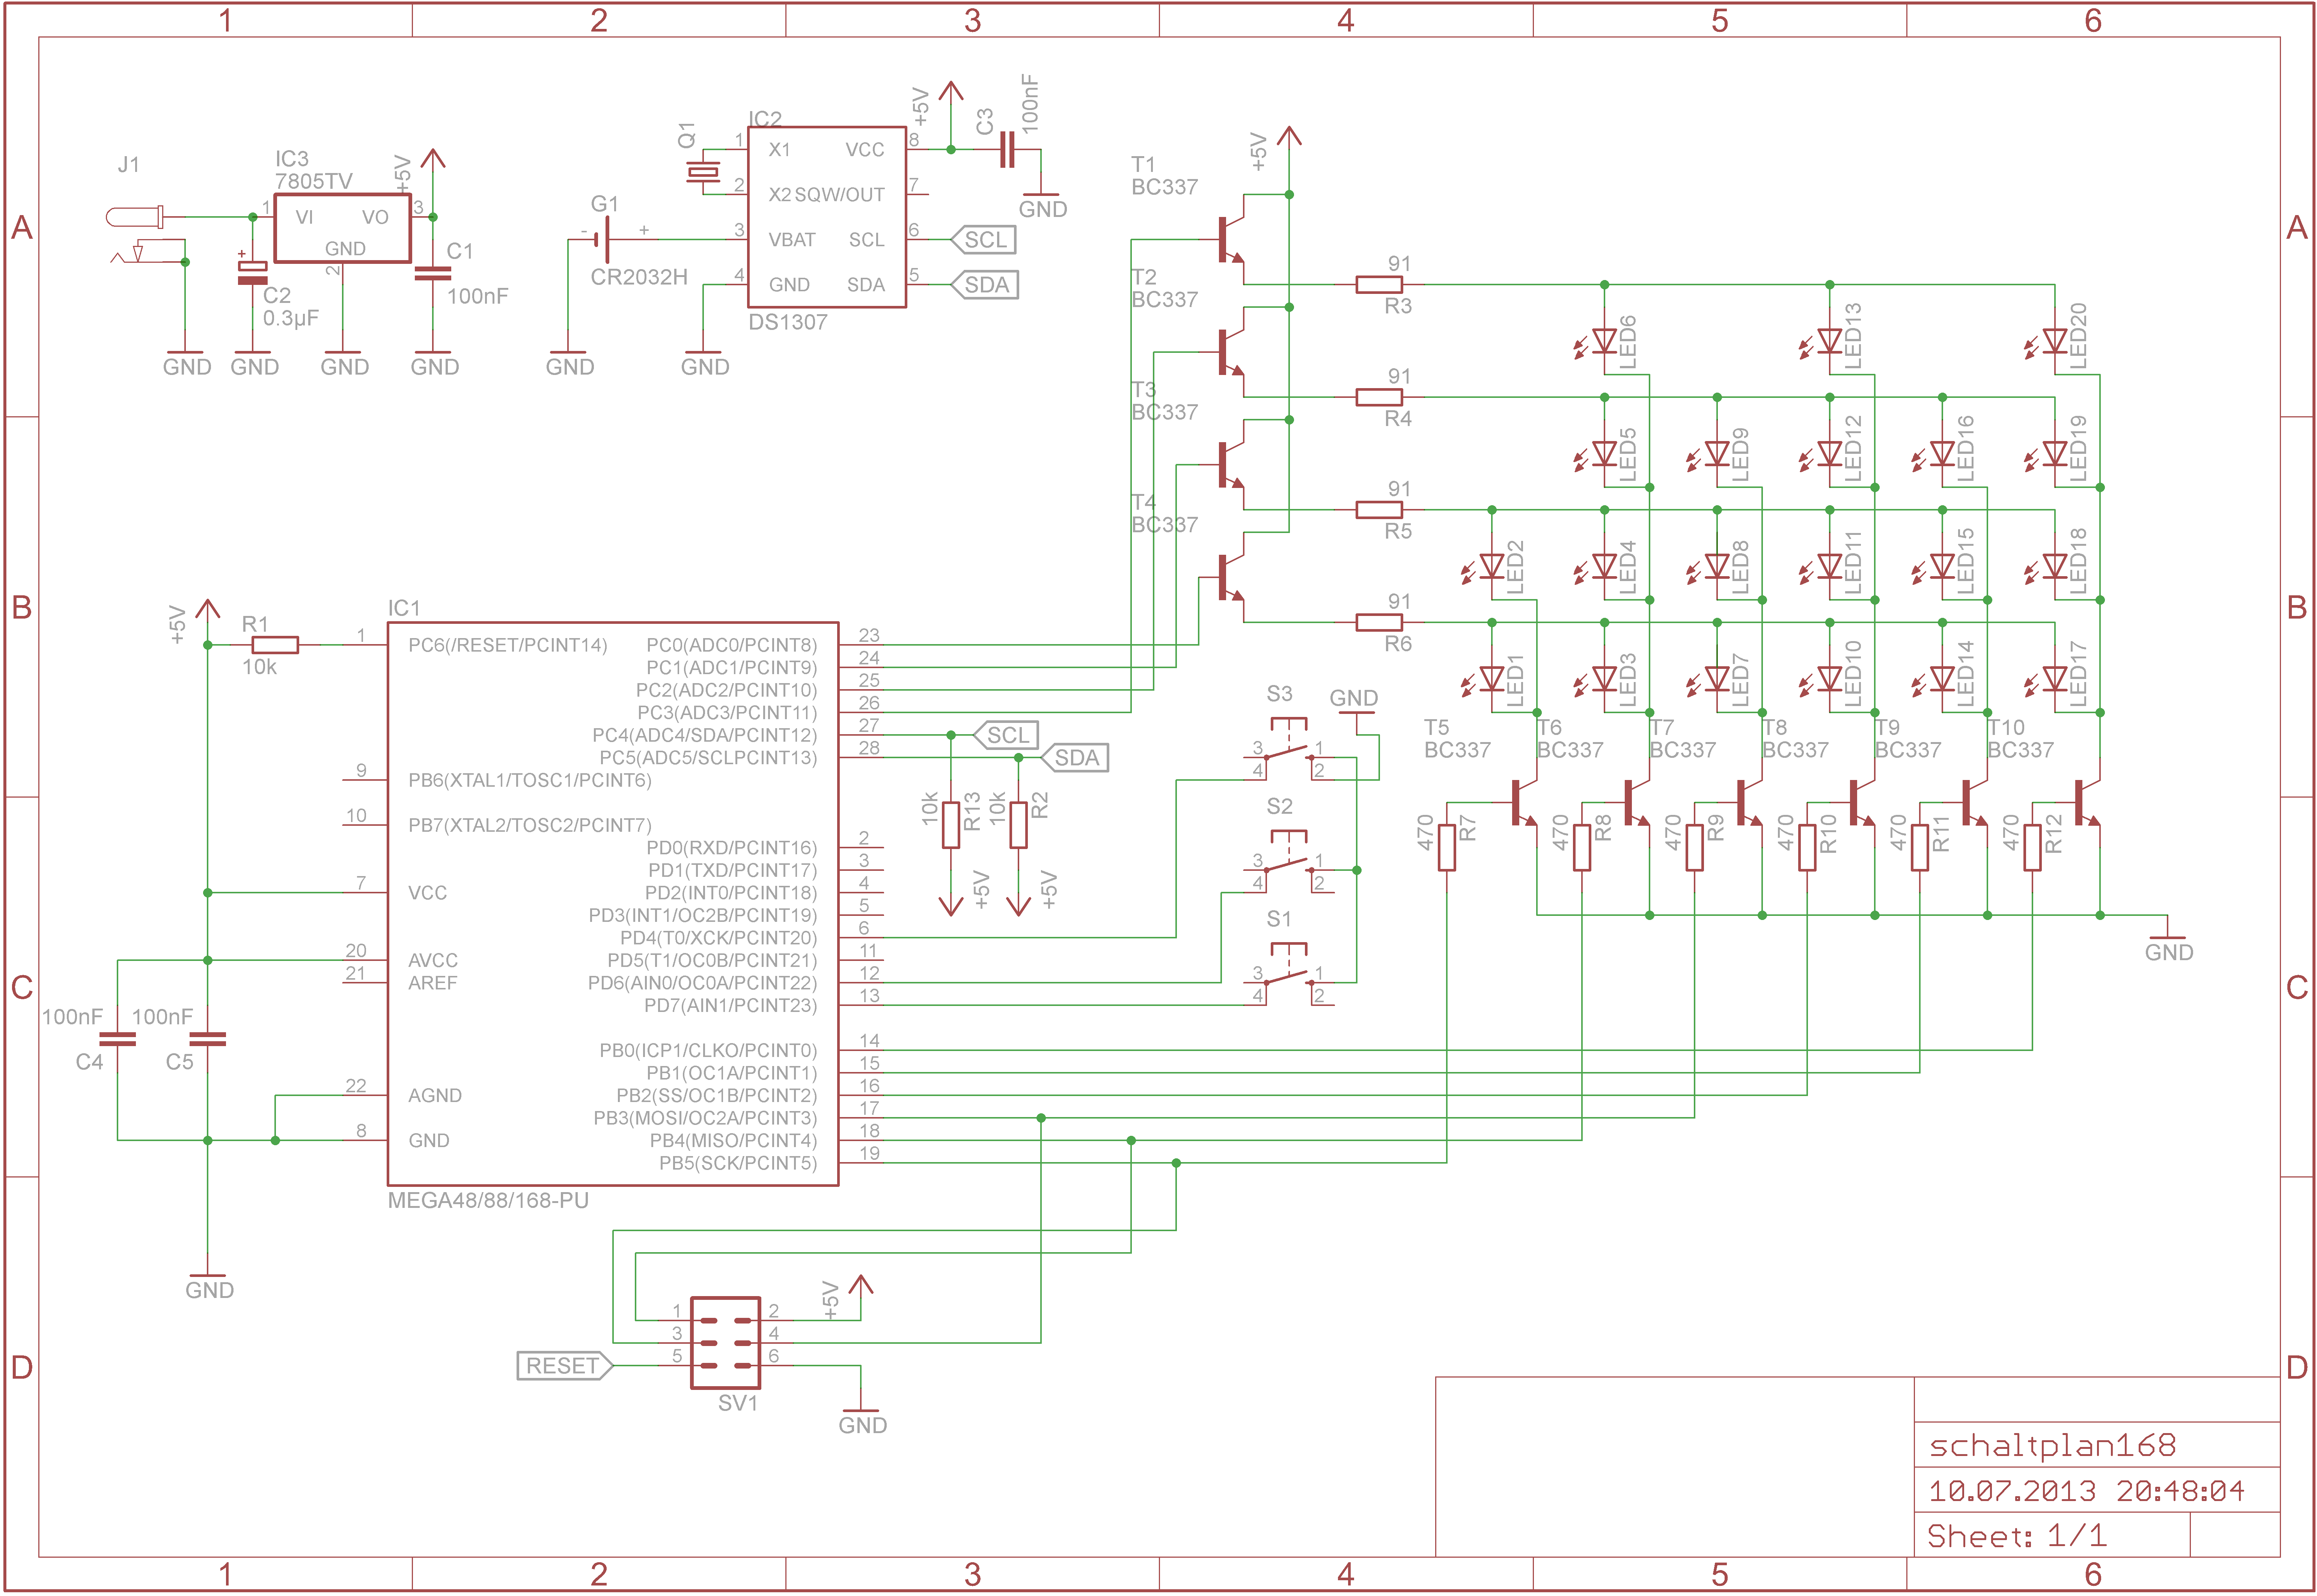Click the PD4(T0/XCK/PCINT20) pin label
This screenshot has height=1596, width=2317.
click(719, 938)
